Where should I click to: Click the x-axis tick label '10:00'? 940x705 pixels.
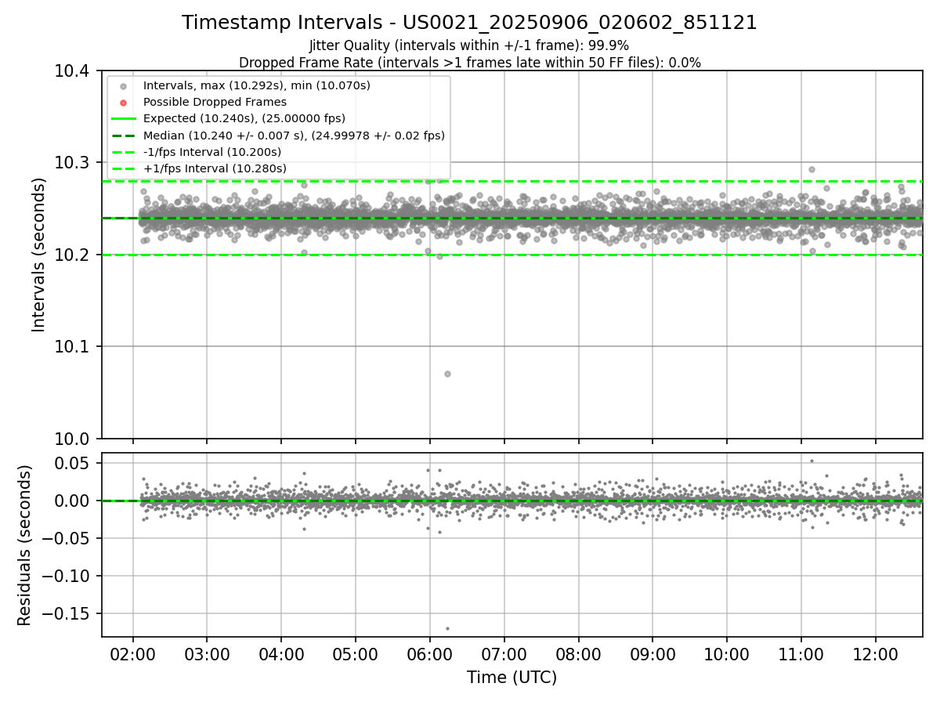click(727, 654)
